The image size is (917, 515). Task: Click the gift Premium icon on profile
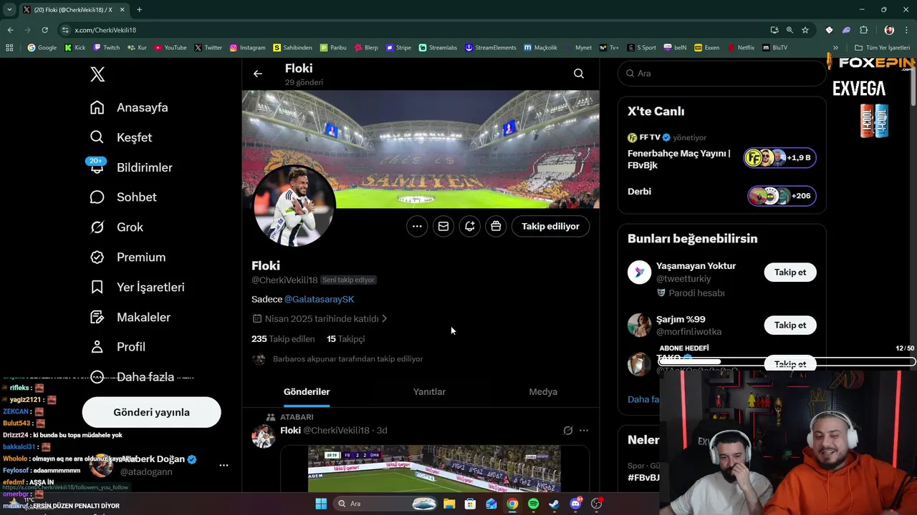tap(496, 226)
